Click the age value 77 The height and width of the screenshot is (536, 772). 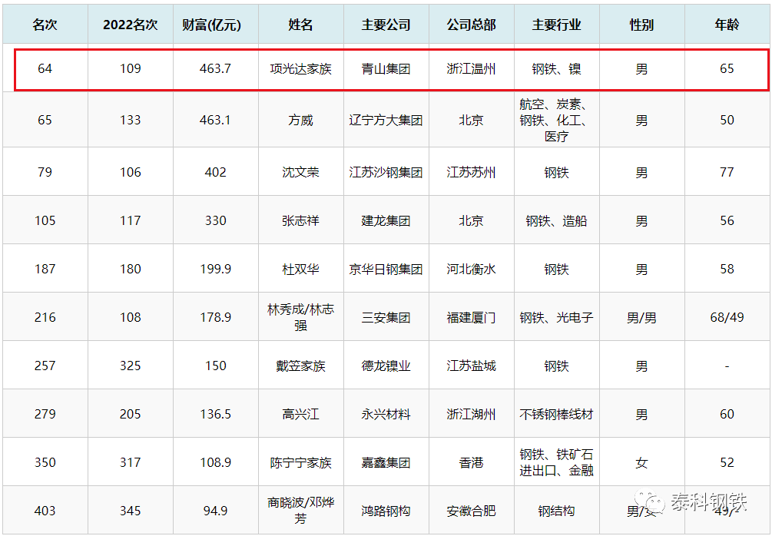(727, 172)
